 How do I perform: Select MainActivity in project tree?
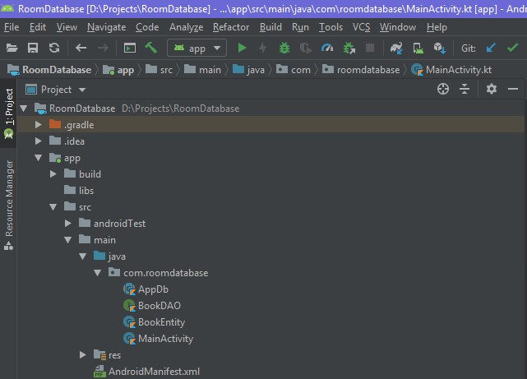point(158,339)
